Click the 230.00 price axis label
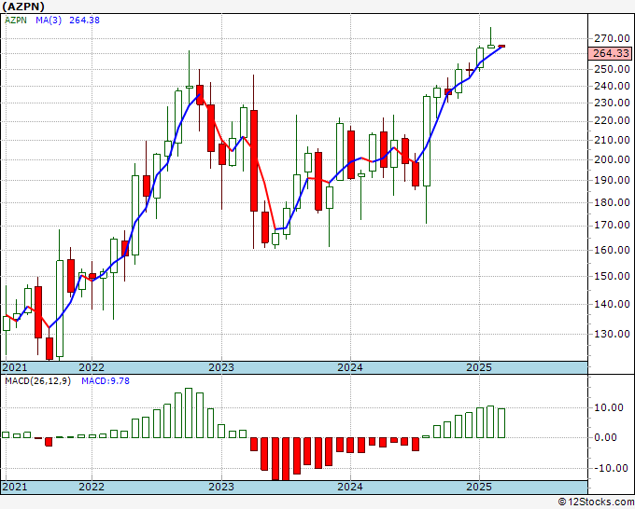Screen dimensions: 635x509 pos(612,103)
